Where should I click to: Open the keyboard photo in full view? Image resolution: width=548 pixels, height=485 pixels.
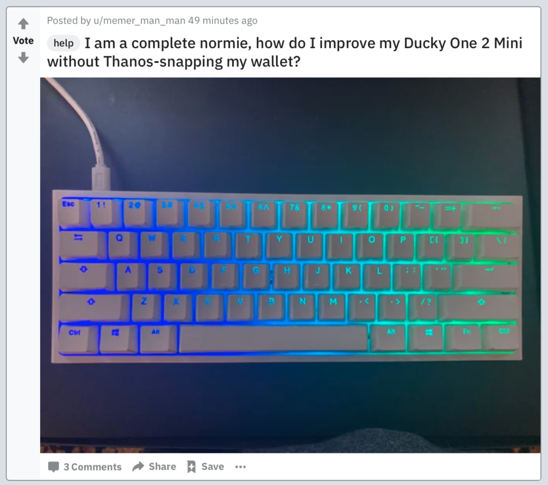click(x=290, y=265)
